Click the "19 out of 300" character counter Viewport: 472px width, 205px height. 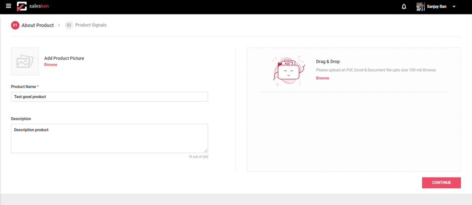coord(198,157)
